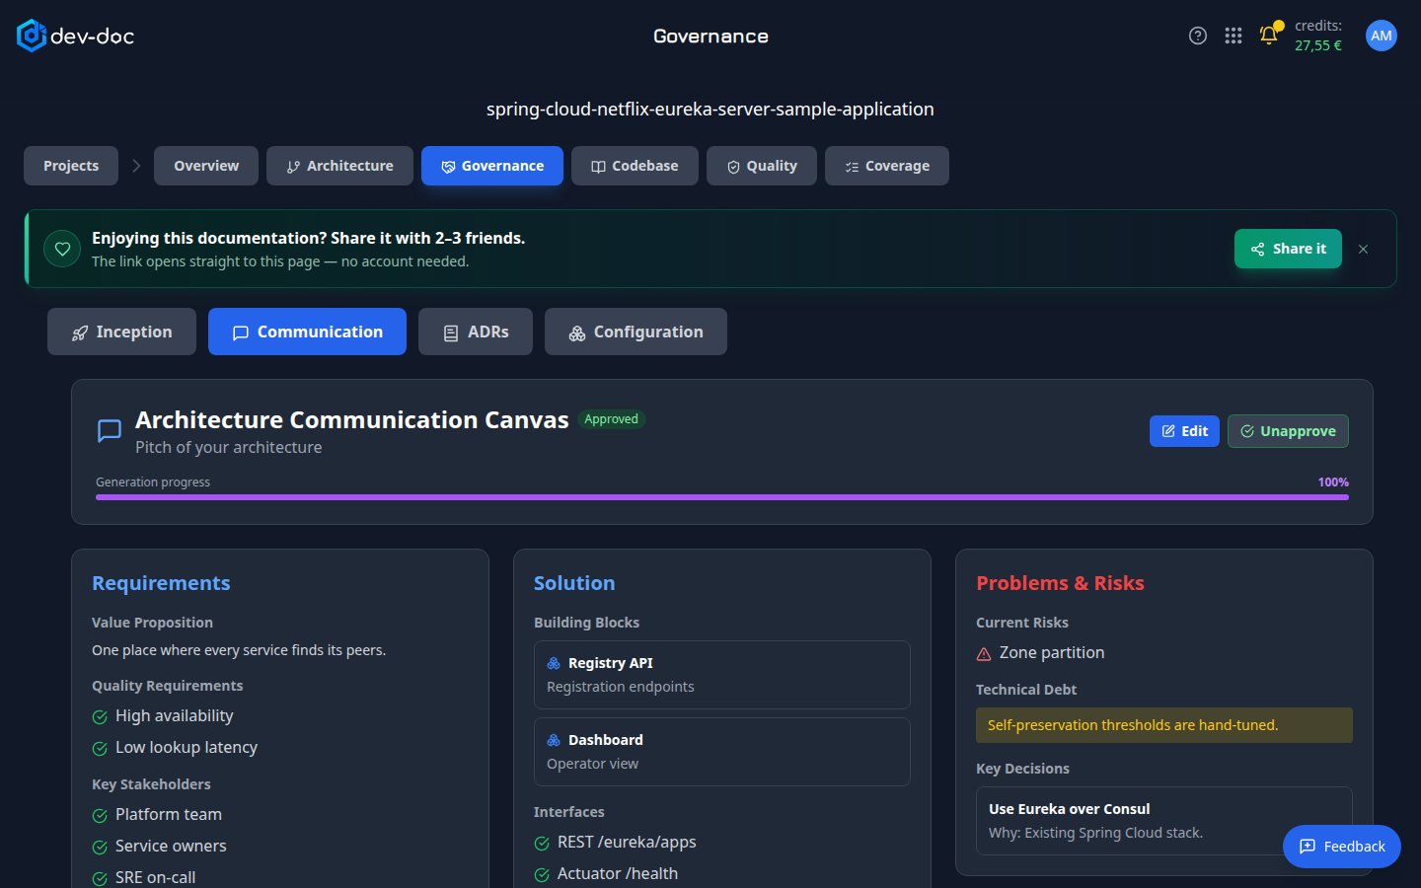1421x888 pixels.
Task: Click the chat bubble icon beside Architecture Communication Canvas
Action: point(110,431)
